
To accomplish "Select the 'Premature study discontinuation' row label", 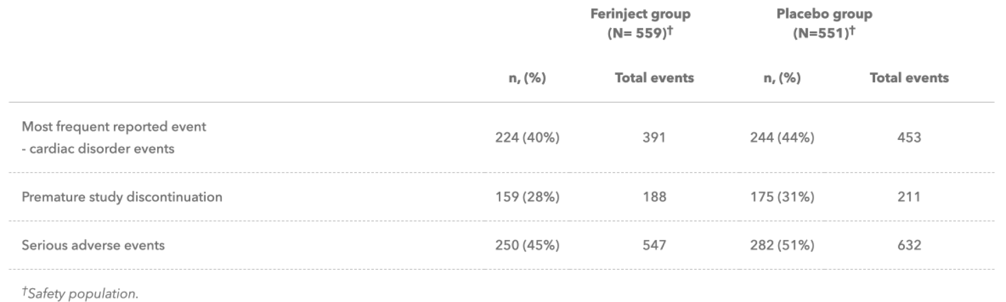I will click(122, 197).
